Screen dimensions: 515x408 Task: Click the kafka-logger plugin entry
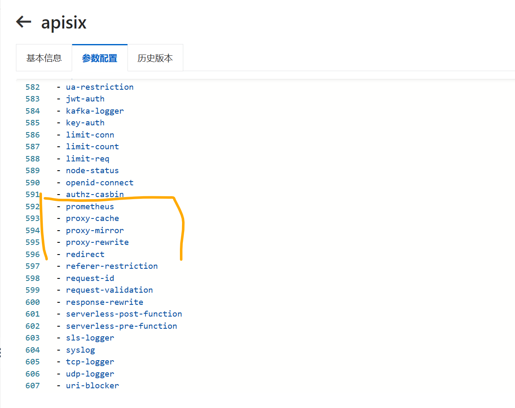pos(95,111)
